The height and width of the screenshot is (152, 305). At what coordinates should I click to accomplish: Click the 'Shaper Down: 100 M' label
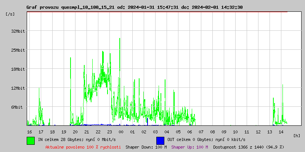point(146,147)
